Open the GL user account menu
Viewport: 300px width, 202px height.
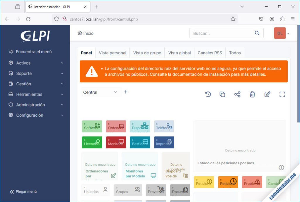click(279, 33)
